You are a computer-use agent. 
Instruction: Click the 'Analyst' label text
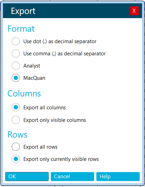pos(32,66)
